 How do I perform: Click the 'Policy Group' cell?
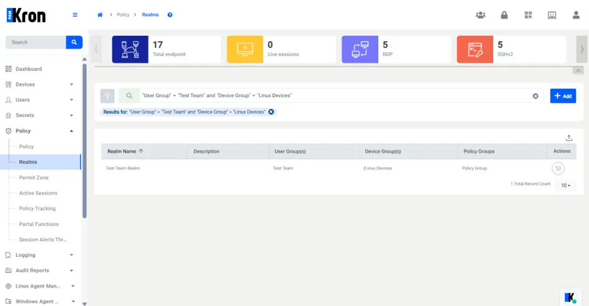tap(474, 168)
